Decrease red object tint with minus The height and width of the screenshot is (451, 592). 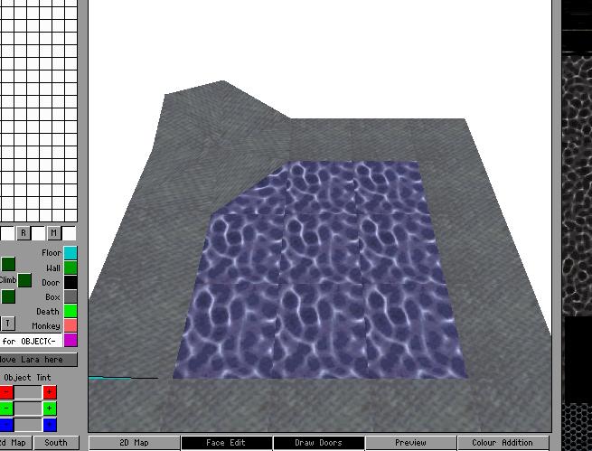(x=6, y=392)
